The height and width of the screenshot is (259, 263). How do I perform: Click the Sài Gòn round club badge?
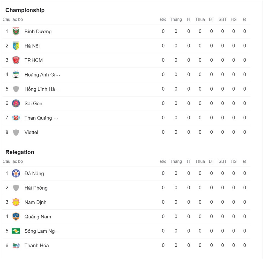pyautogui.click(x=16, y=103)
